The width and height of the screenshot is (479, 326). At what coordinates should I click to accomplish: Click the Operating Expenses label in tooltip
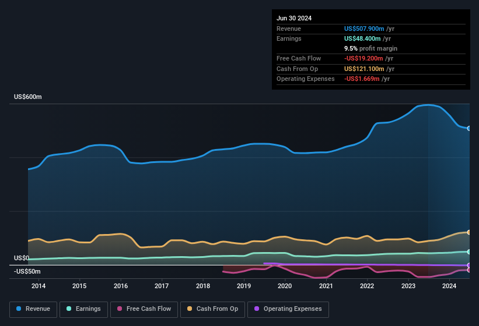[306, 79]
